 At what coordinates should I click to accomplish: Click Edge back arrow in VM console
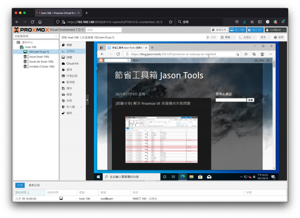click(102, 54)
